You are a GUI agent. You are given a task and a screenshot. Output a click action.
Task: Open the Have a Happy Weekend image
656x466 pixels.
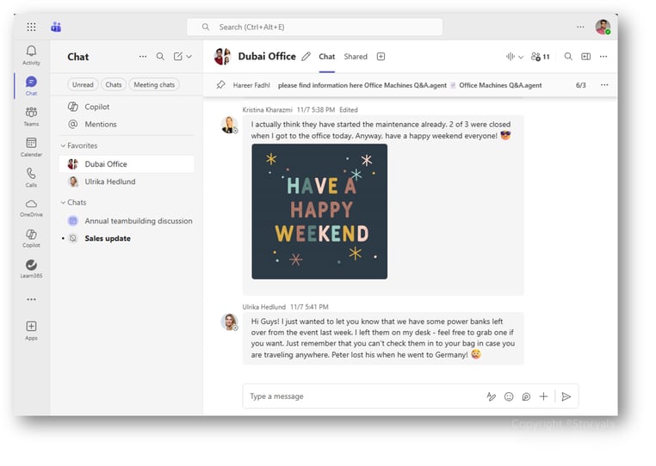coord(319,211)
